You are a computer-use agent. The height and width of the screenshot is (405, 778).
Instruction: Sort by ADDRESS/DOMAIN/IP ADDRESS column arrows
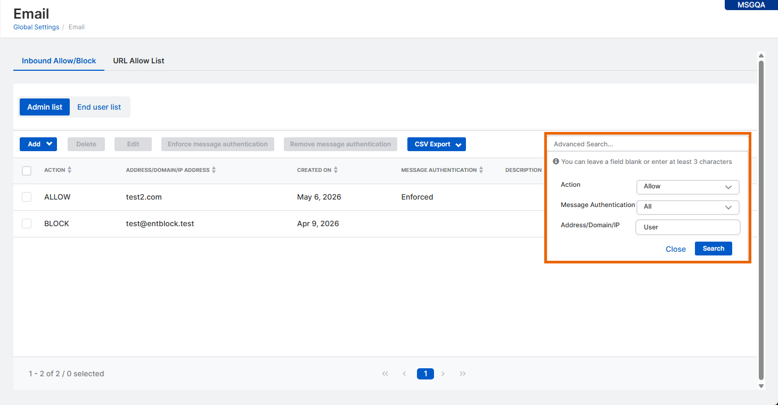point(214,170)
